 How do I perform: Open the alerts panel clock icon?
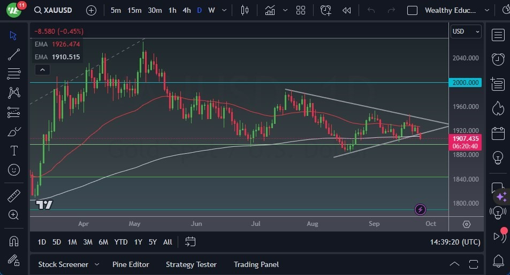click(498, 59)
